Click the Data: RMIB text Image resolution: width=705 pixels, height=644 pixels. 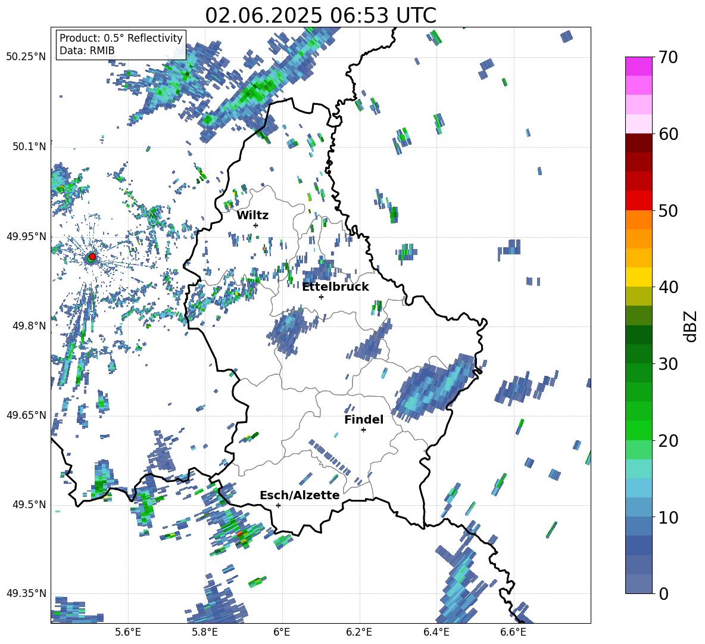pos(87,51)
